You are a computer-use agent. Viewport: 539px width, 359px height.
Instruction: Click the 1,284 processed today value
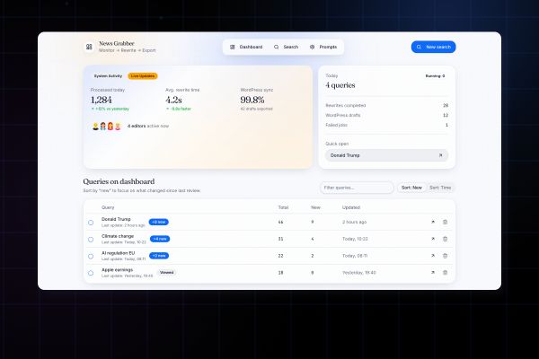pos(101,100)
